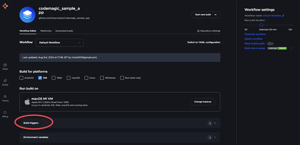Select the Workflow Editor tab
The image size is (300, 145).
pyautogui.click(x=28, y=31)
